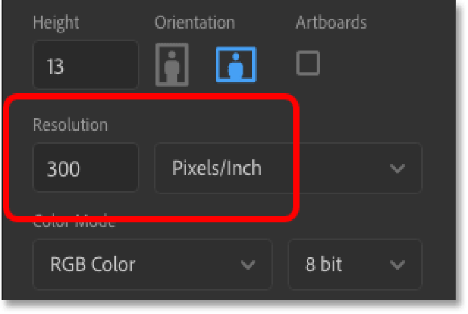468x314 pixels.
Task: Select the landscape orientation icon
Action: 236,64
